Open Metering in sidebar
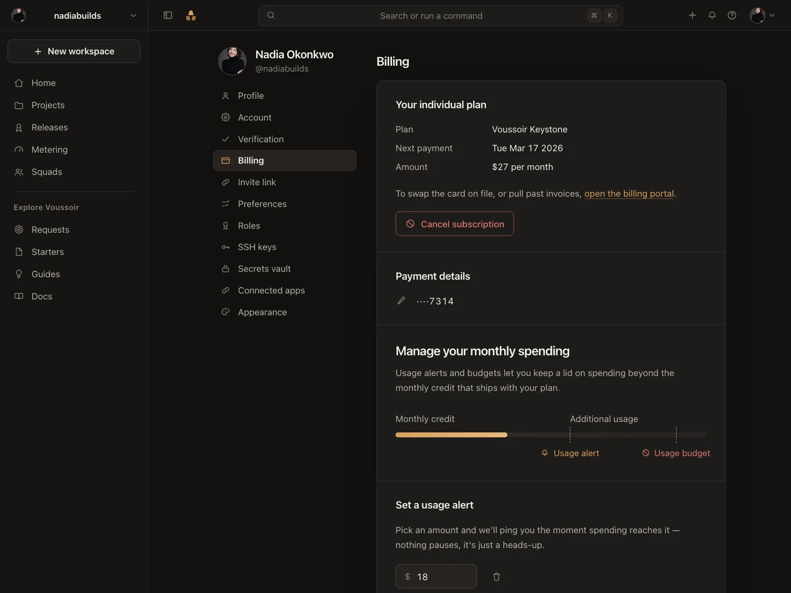 coord(74,150)
